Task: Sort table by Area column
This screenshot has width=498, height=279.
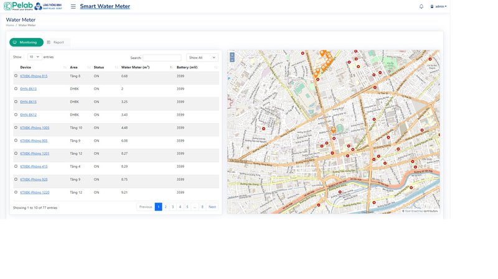Action: click(x=80, y=67)
